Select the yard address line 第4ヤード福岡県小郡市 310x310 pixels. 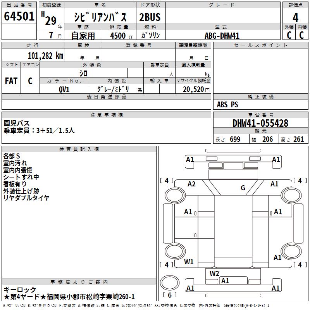(x=69, y=297)
